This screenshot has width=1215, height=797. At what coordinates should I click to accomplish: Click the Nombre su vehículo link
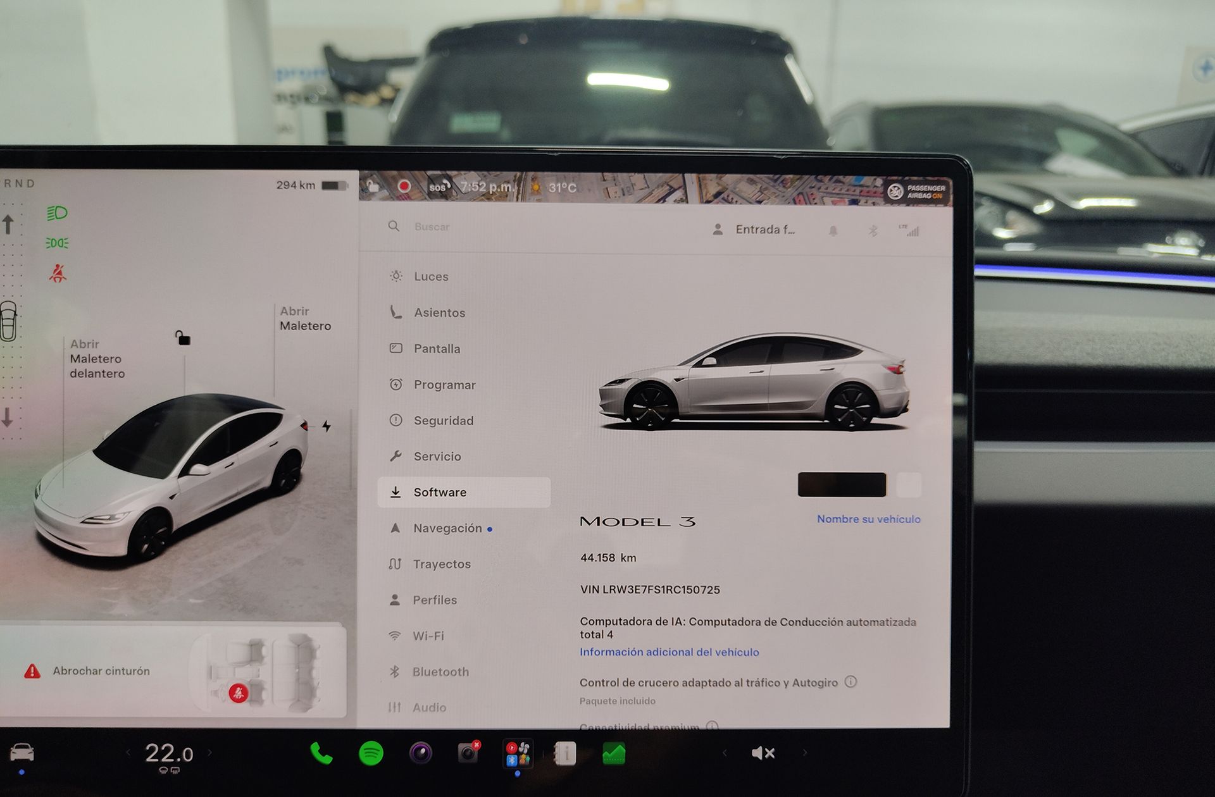pos(868,519)
